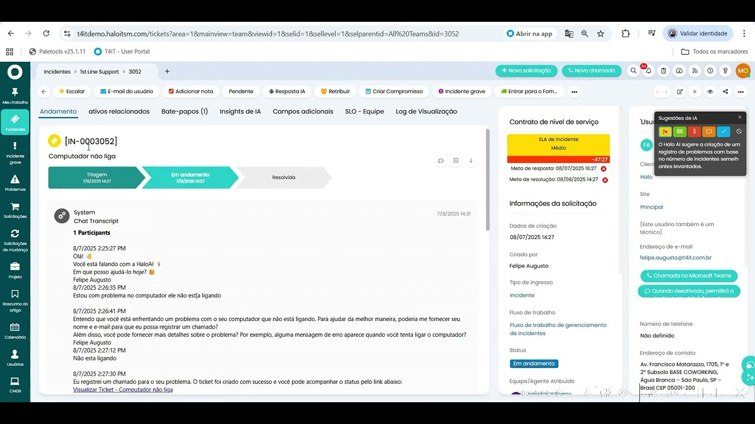The image size is (755, 424).
Task: Switch to the Andamento tab
Action: (58, 111)
